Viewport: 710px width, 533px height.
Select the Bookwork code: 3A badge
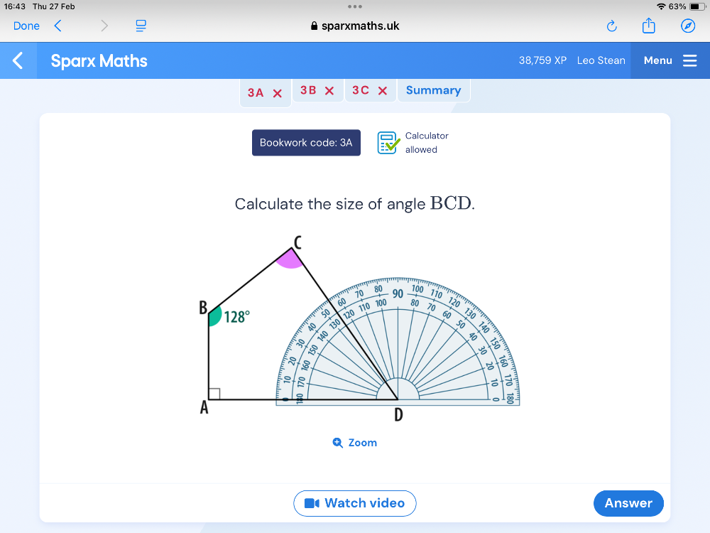point(306,142)
